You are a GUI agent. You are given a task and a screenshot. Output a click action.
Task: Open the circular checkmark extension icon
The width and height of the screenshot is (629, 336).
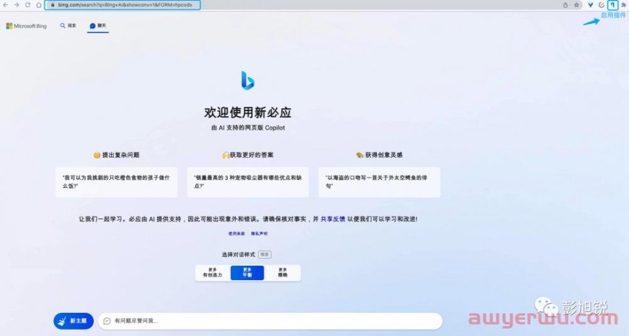(601, 5)
